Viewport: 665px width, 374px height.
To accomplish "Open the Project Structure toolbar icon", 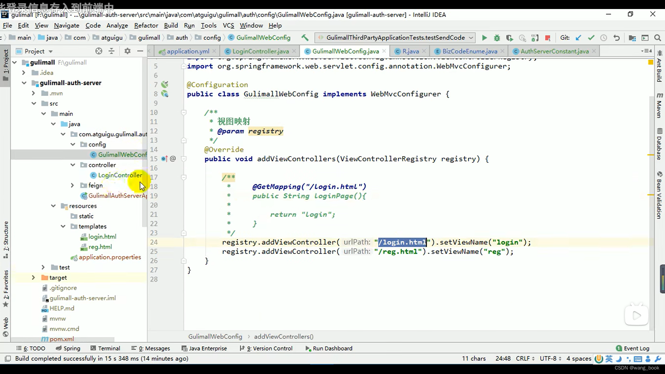I will pos(632,38).
